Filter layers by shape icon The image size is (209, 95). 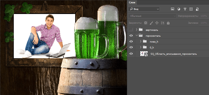tap(191, 9)
